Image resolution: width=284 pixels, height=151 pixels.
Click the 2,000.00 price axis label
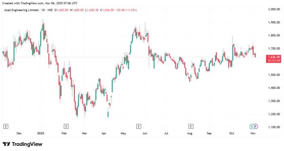[x=273, y=9]
